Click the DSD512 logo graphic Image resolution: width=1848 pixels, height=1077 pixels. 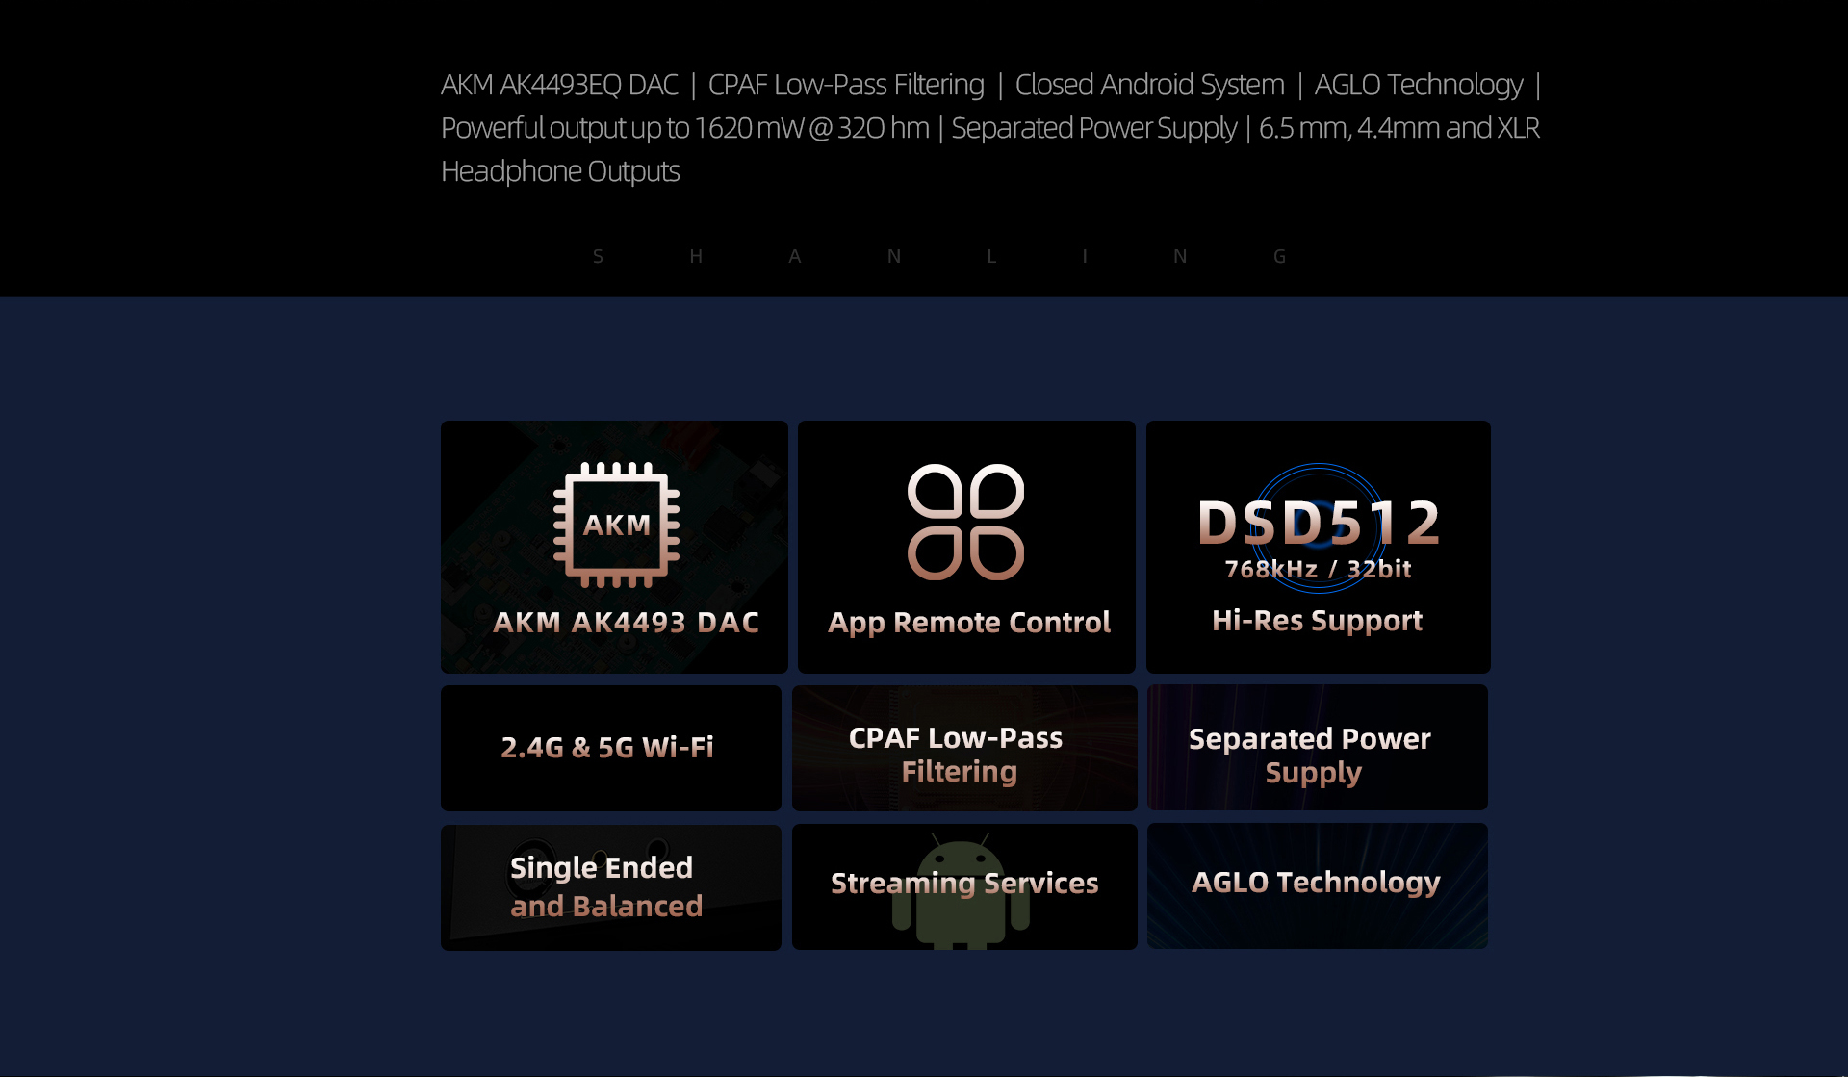click(1319, 528)
